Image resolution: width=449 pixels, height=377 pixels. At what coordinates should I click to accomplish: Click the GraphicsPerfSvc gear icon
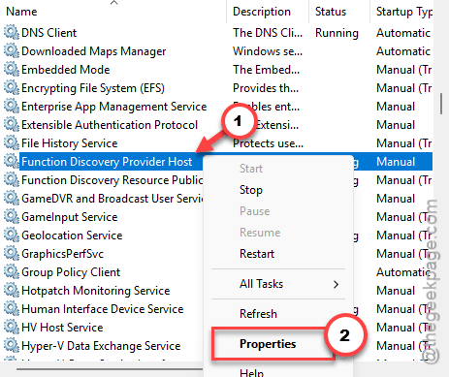click(x=12, y=254)
